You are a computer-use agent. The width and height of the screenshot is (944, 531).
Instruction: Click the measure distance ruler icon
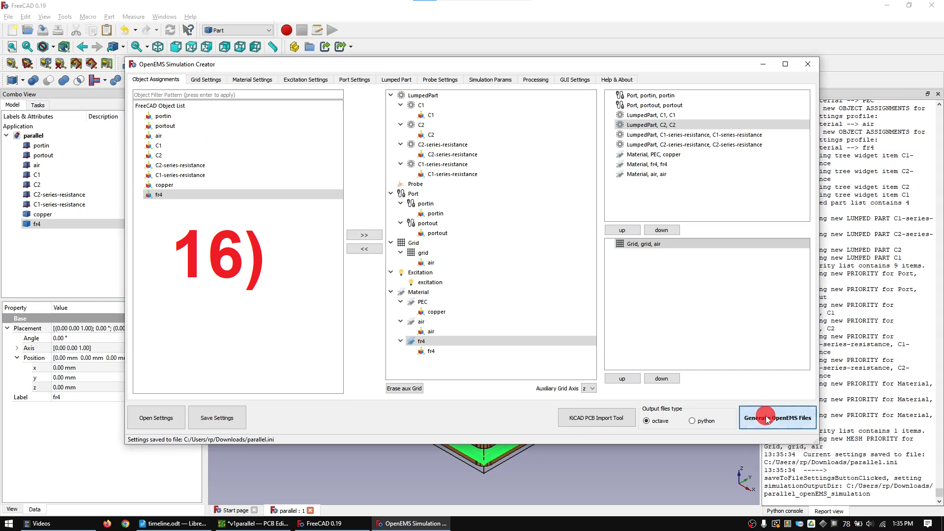(x=273, y=47)
